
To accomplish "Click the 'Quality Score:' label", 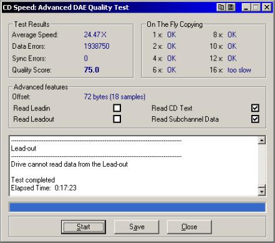I will tap(32, 70).
